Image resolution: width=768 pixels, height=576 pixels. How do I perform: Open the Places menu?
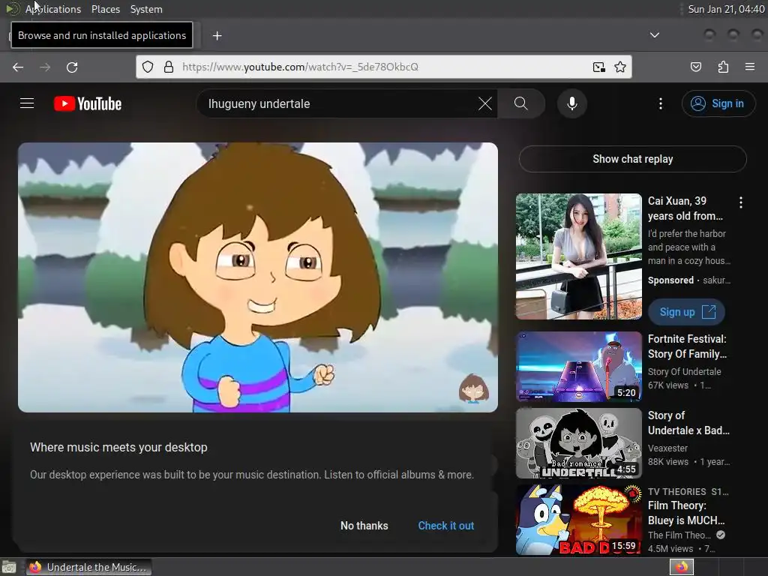[105, 9]
